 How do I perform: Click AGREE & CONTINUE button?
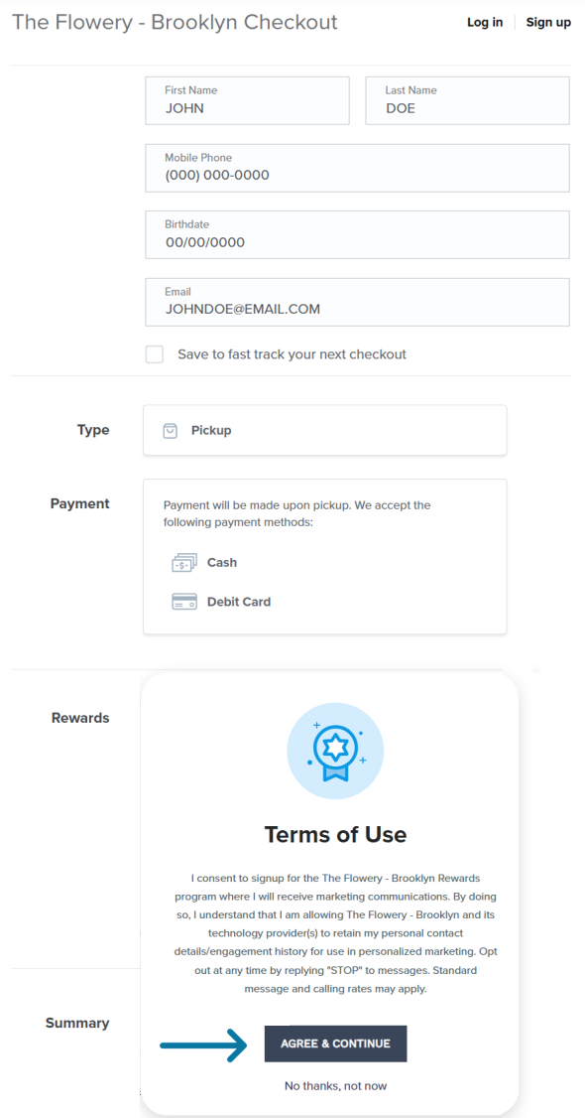point(335,1044)
